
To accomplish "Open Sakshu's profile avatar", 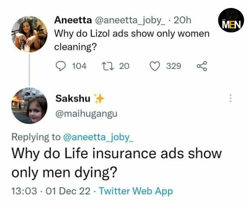I will pyautogui.click(x=29, y=106).
